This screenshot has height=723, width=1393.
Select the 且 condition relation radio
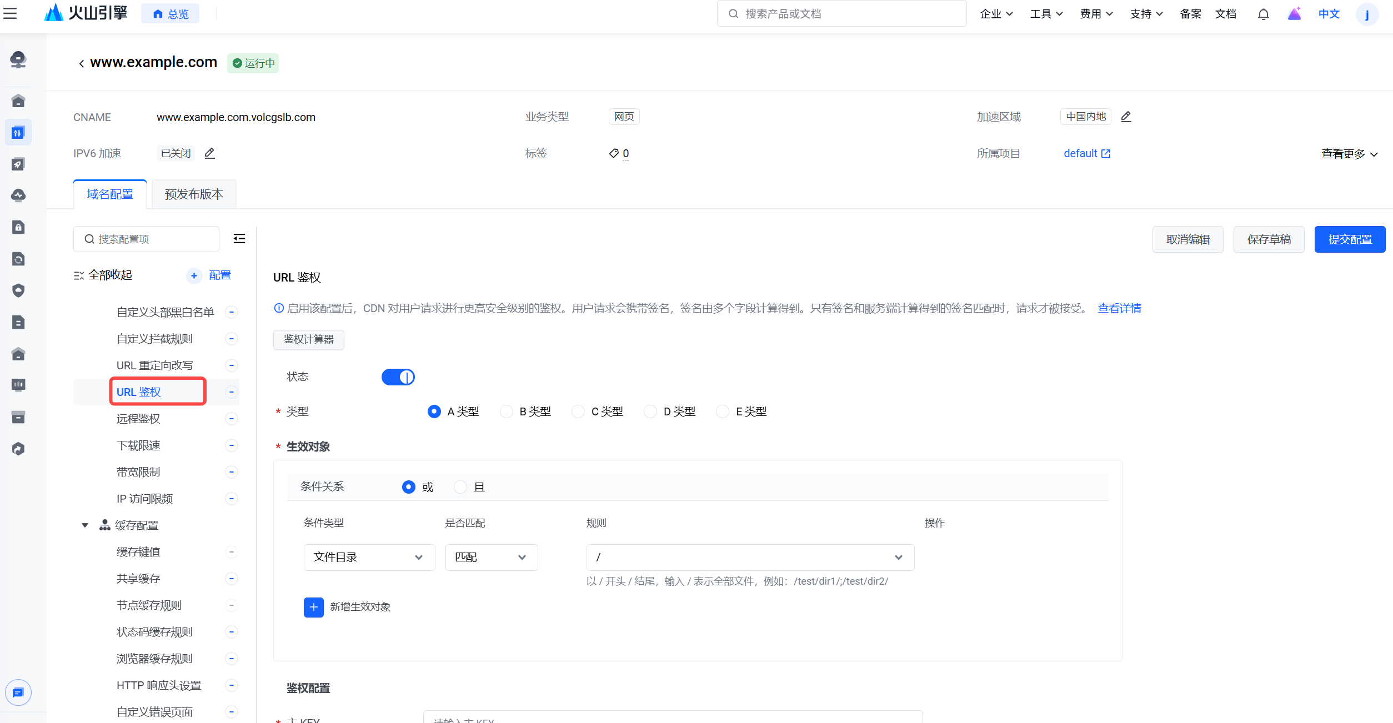pos(460,487)
